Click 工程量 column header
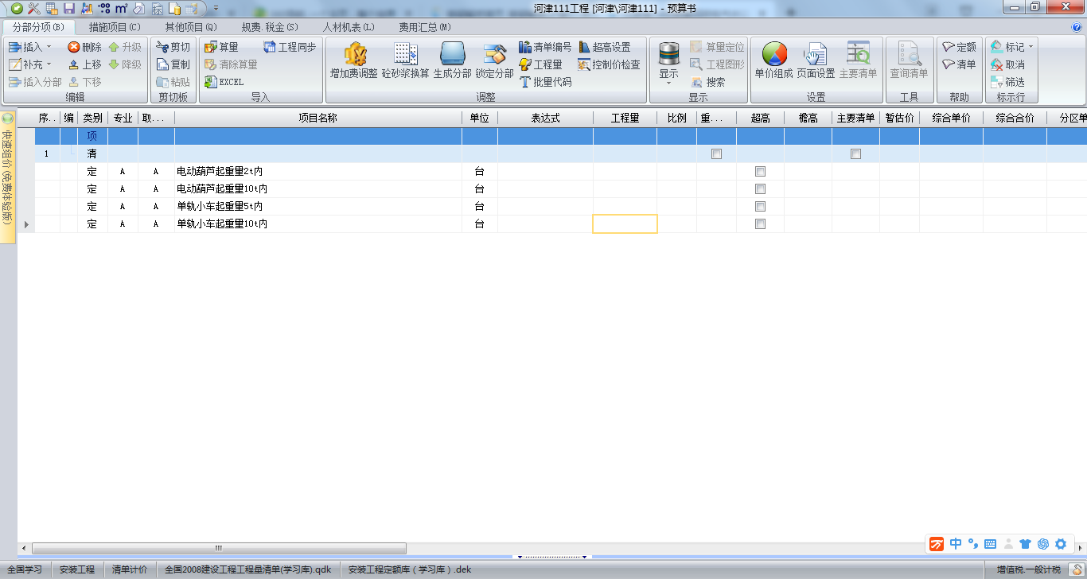Screen dimensions: 1087x579 625,118
